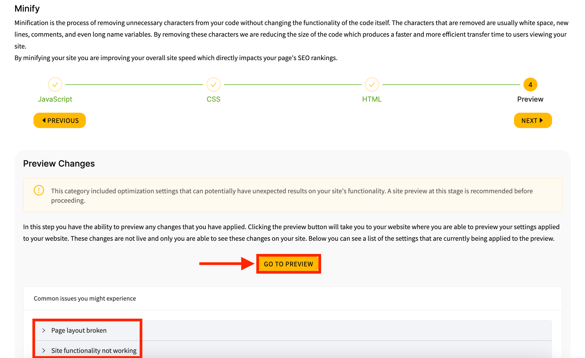The height and width of the screenshot is (358, 585).
Task: Open the HTML step label
Action: coord(372,99)
